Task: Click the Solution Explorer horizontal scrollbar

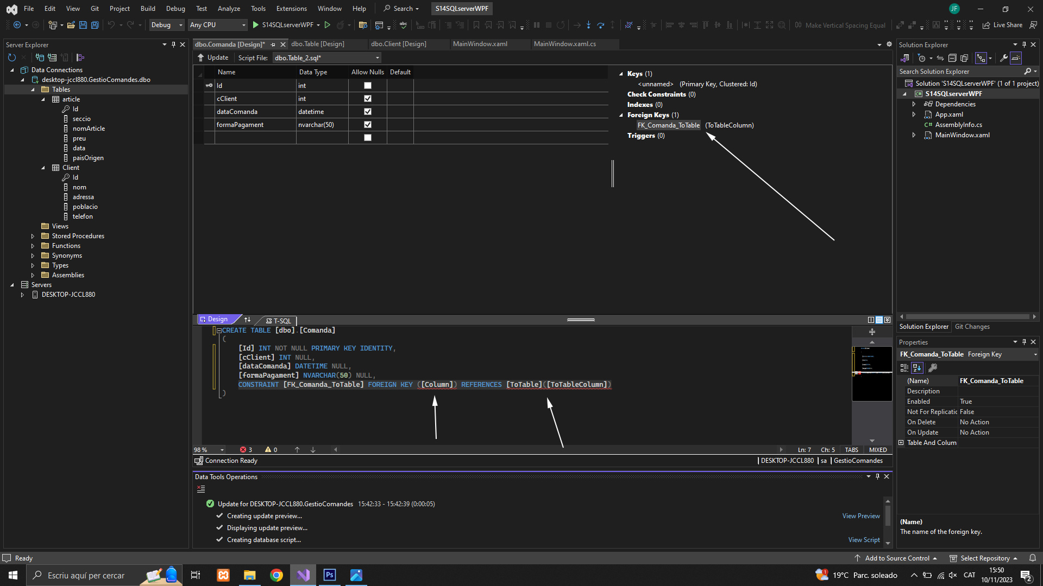Action: click(967, 316)
